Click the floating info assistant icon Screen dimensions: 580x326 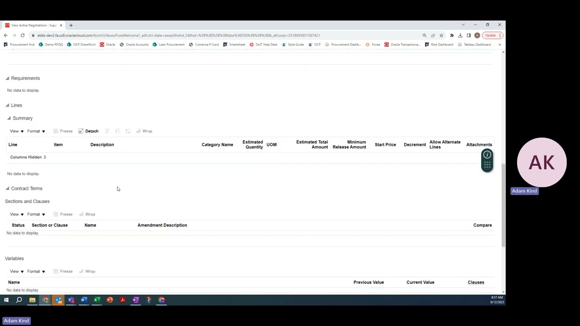point(487,155)
